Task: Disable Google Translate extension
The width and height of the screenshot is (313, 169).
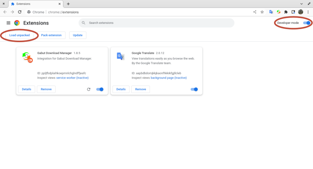Action: pyautogui.click(x=194, y=89)
